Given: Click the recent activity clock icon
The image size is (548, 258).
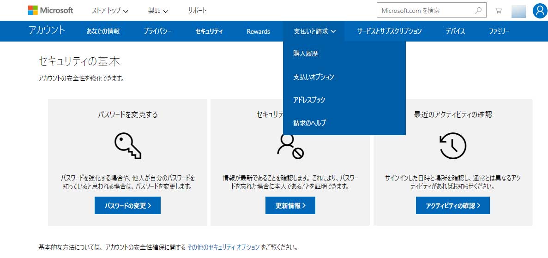Looking at the screenshot, I should [x=453, y=145].
